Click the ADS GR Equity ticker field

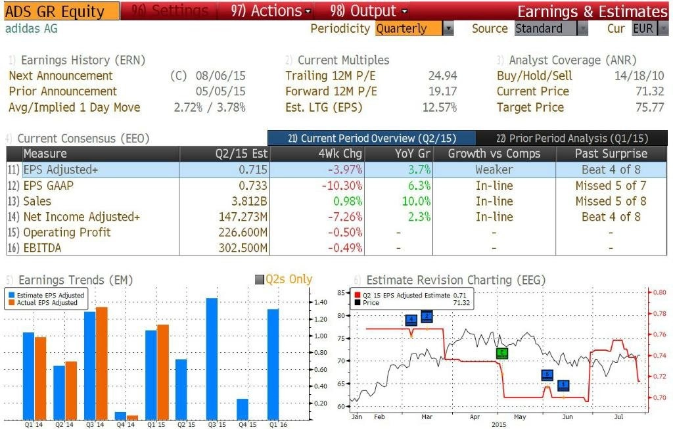tap(62, 11)
